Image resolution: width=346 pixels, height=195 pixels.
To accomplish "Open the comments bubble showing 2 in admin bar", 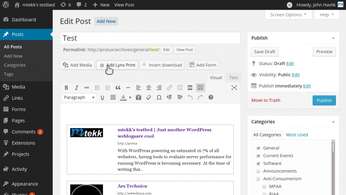I will [82, 5].
